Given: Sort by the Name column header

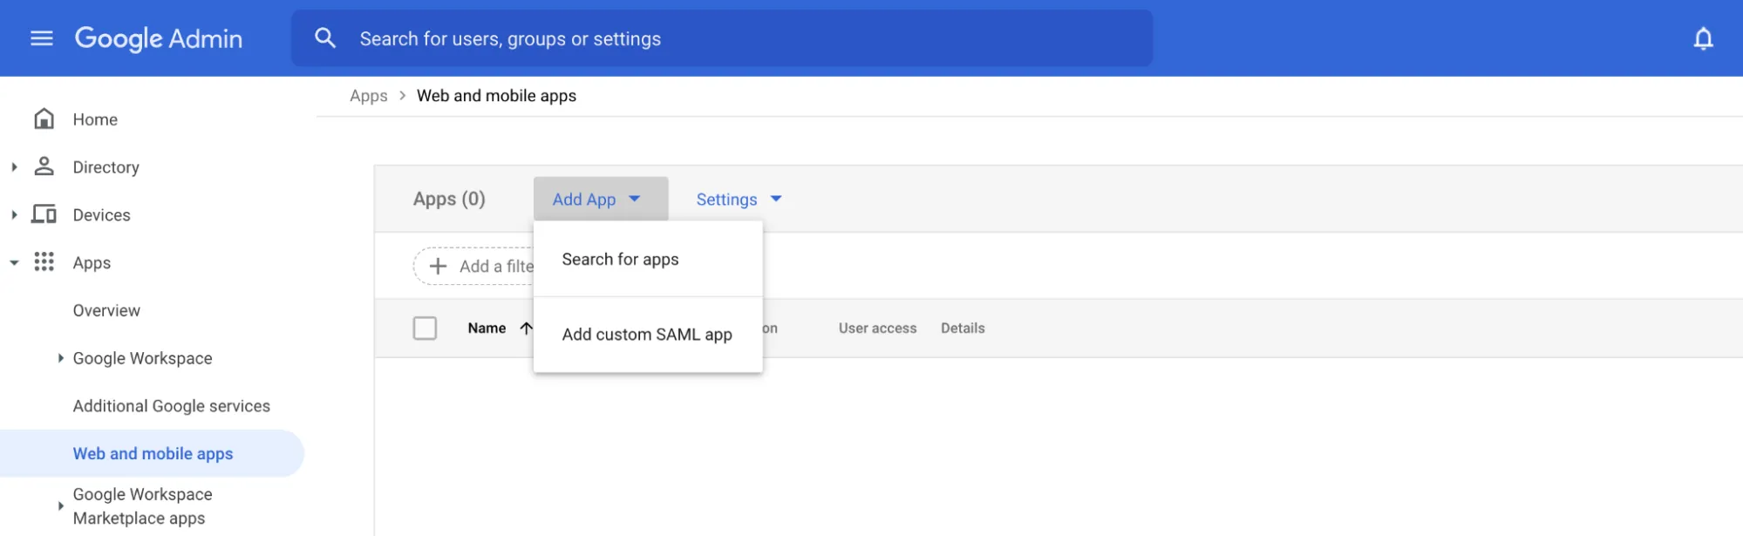Looking at the screenshot, I should pos(487,329).
